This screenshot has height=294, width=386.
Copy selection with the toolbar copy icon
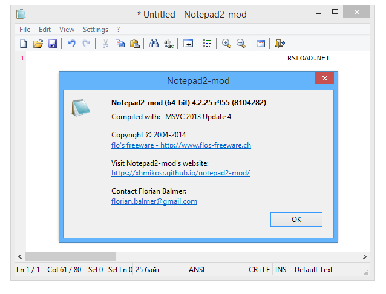pos(120,44)
